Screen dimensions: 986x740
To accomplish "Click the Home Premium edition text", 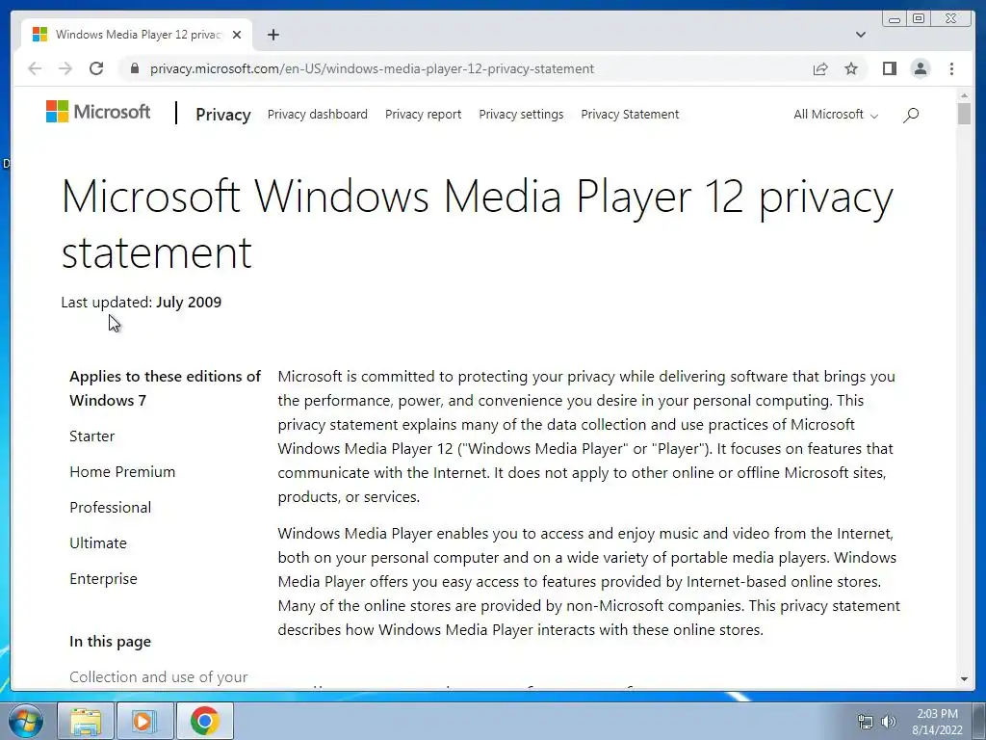I will [122, 472].
